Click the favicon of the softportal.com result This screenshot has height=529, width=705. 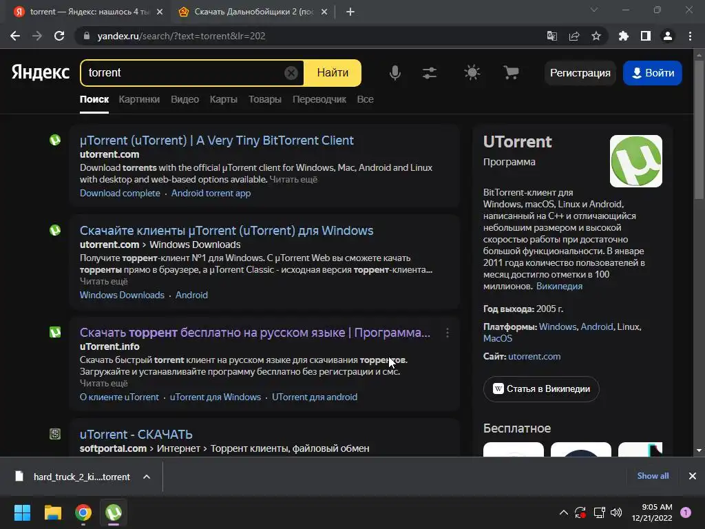(55, 434)
